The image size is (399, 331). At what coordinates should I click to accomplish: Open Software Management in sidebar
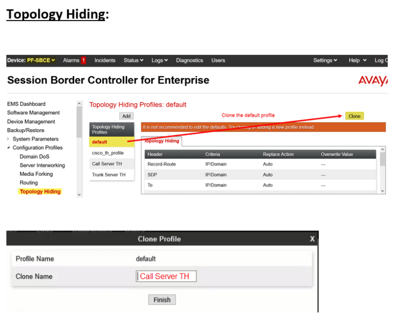pyautogui.click(x=33, y=113)
